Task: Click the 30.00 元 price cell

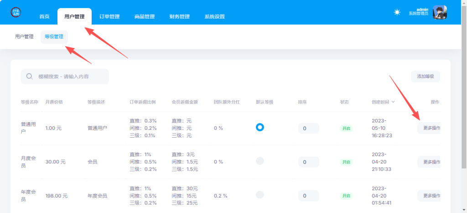Action: (55, 162)
